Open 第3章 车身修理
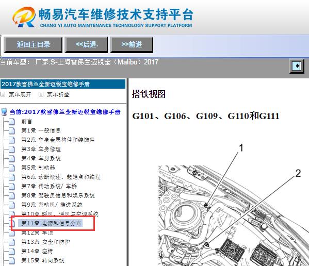 [x=41, y=149]
